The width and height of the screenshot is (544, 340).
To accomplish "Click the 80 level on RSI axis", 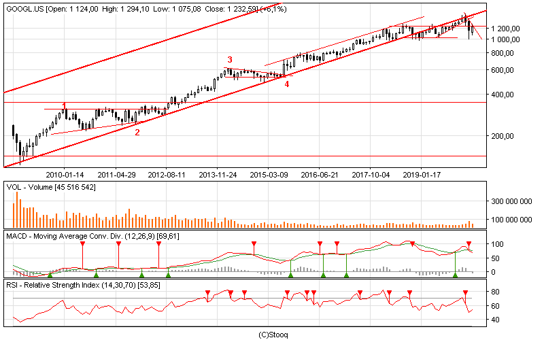I will click(496, 292).
